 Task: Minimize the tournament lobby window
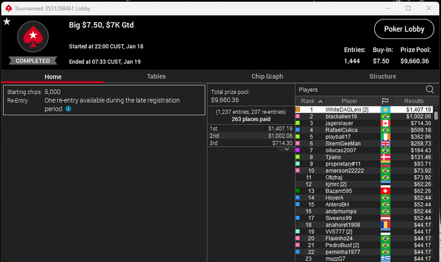[387, 8]
